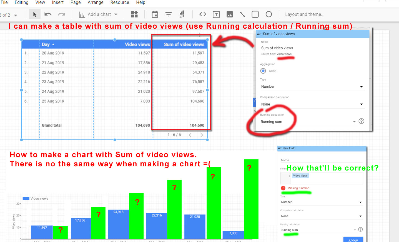
Task: Select the Circle shape tool
Action: (x=268, y=14)
